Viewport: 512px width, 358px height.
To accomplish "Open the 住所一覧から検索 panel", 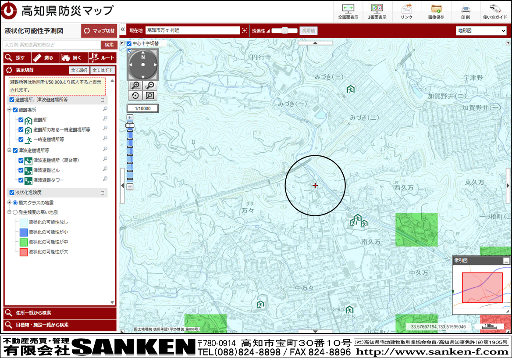I will [60, 313].
